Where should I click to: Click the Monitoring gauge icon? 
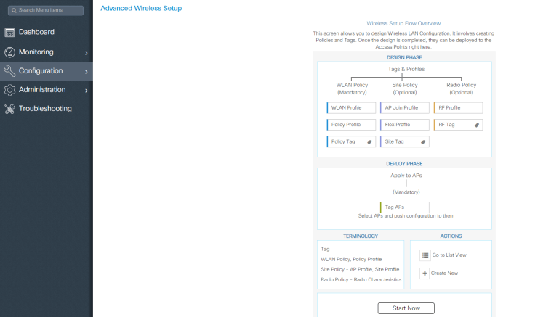click(x=10, y=52)
